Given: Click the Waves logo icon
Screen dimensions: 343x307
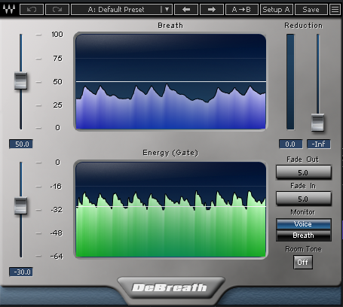Looking at the screenshot, I should [x=9, y=9].
